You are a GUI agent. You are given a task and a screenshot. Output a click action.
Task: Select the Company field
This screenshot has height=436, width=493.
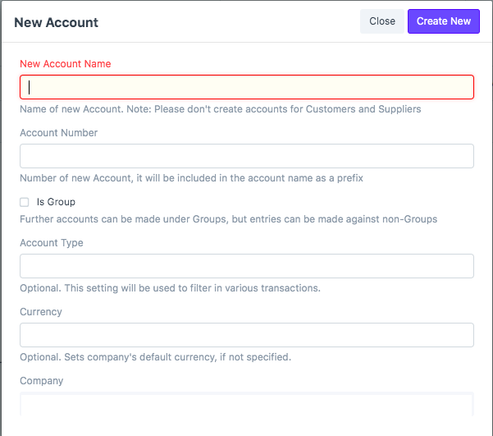coord(247,404)
